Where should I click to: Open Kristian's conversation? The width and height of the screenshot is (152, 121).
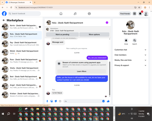(21, 95)
